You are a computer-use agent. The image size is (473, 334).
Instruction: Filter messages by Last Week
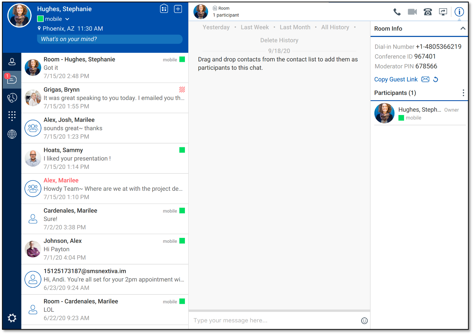tap(255, 27)
